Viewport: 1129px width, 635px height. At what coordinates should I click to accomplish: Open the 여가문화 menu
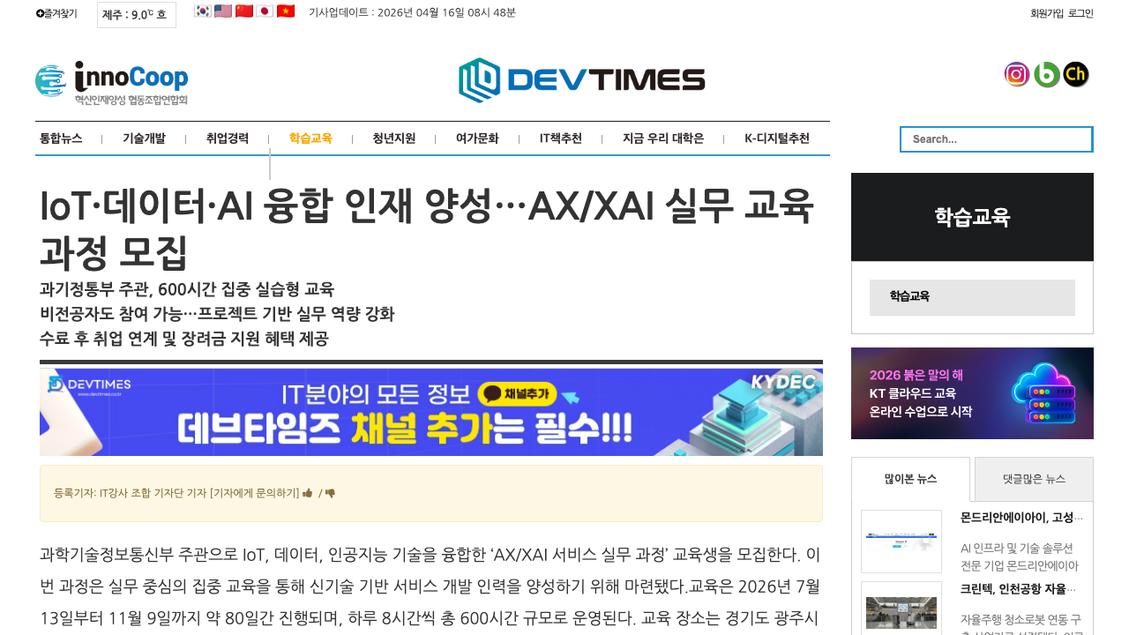pyautogui.click(x=477, y=138)
